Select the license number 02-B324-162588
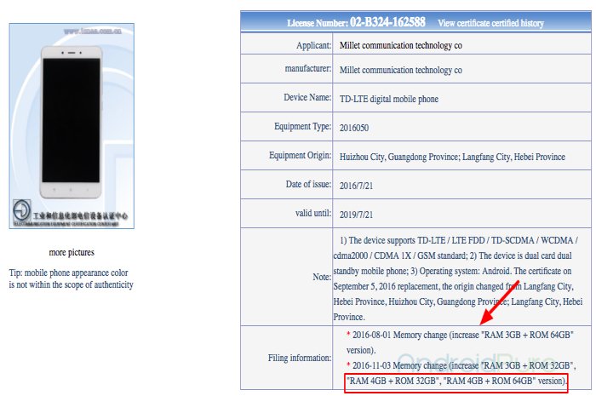 [387, 22]
